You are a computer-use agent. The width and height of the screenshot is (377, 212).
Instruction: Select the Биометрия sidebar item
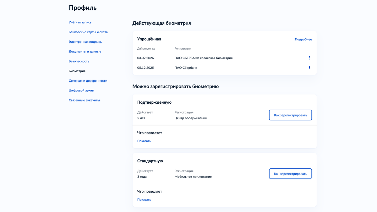tap(77, 71)
